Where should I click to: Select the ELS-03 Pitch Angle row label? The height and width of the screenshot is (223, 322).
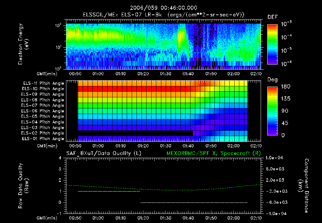coord(43,128)
